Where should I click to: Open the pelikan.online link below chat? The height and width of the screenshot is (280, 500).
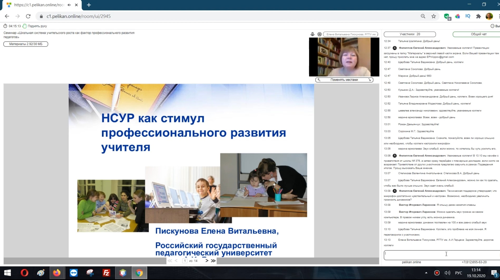[411, 262]
